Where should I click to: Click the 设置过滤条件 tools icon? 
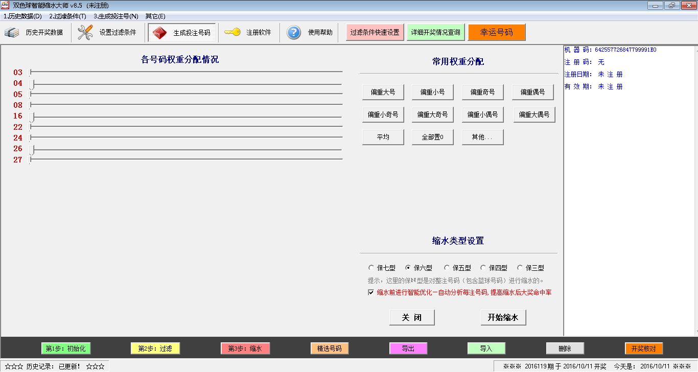pyautogui.click(x=85, y=33)
